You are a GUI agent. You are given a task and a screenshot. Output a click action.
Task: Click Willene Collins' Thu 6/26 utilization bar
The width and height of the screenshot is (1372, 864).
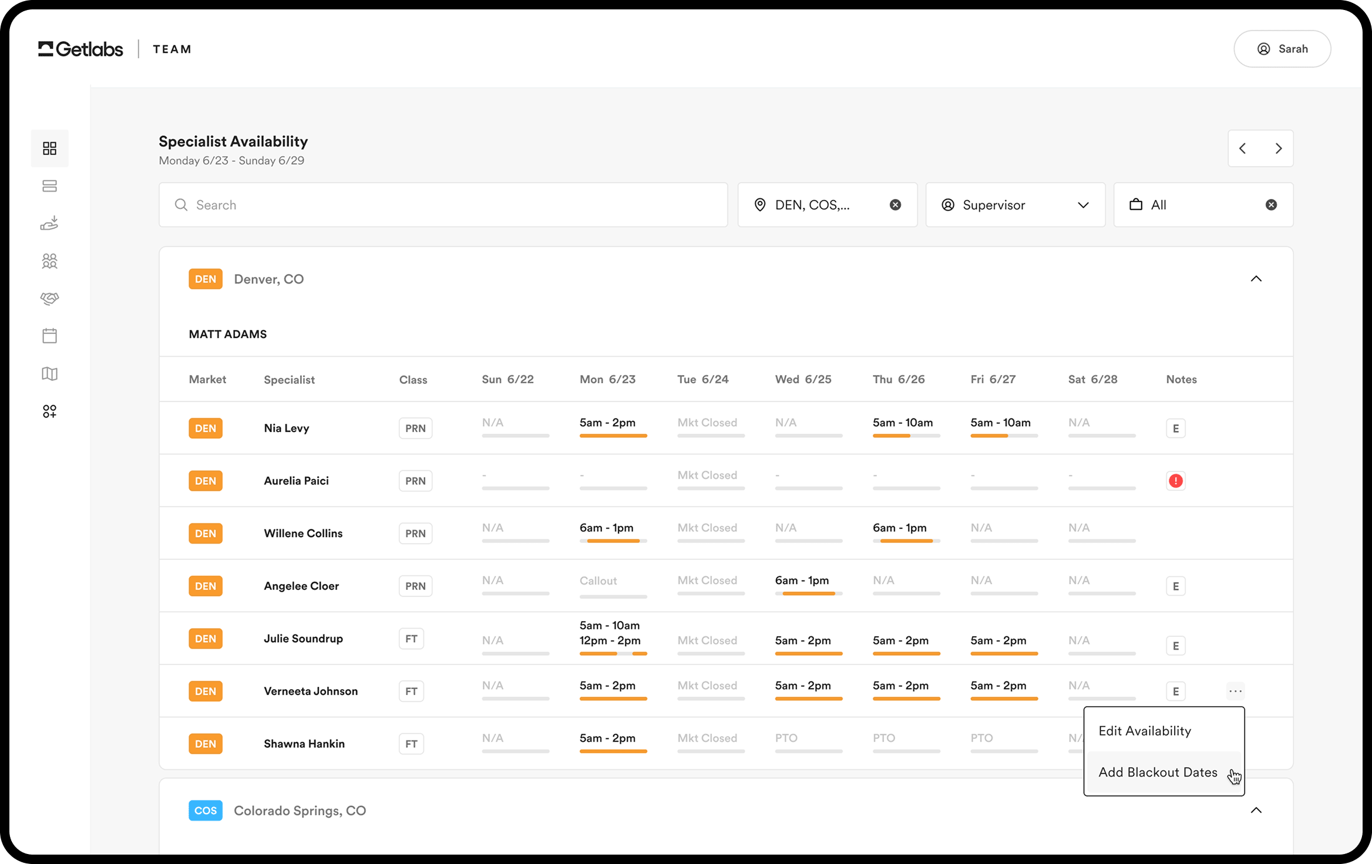point(906,541)
